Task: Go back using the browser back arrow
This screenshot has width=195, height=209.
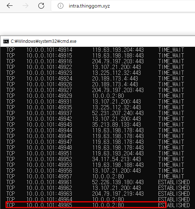Action: pos(10,6)
